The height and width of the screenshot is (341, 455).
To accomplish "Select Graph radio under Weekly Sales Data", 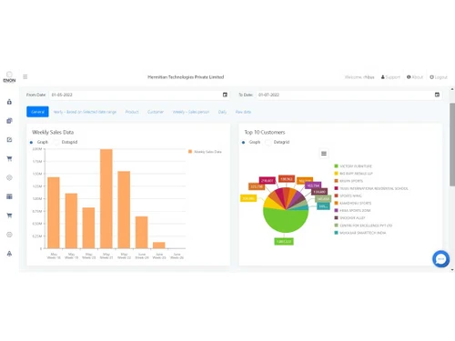I will point(31,142).
